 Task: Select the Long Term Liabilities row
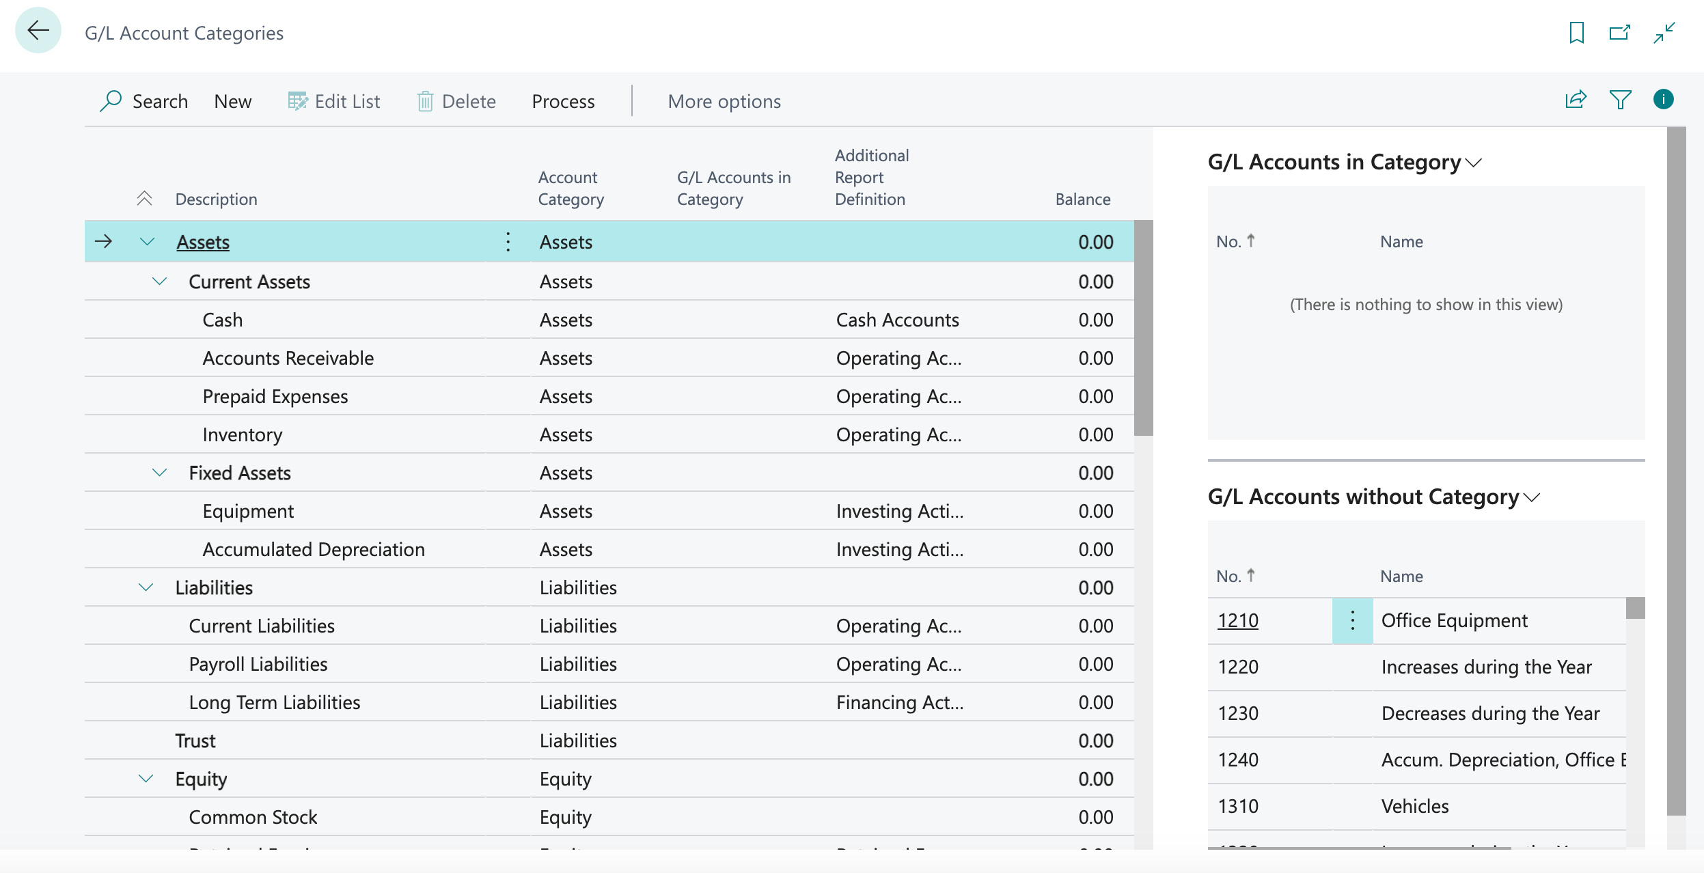(608, 702)
